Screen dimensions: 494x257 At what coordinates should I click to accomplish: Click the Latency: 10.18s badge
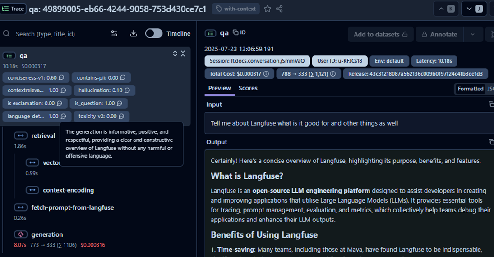tap(434, 61)
